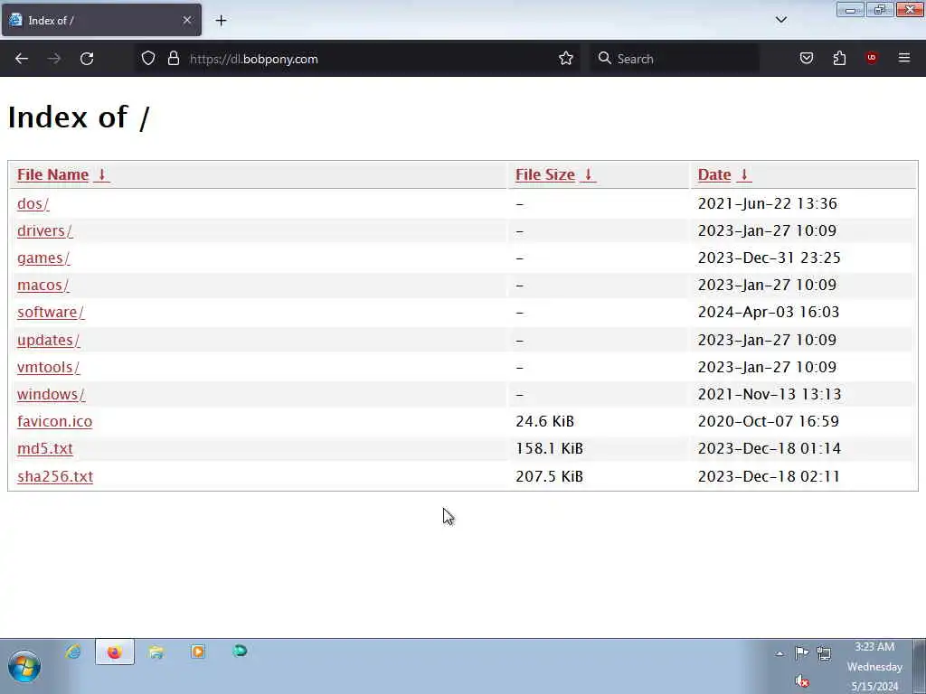Sort by File Size header
Viewport: 926px width, 694px height.
tap(545, 174)
